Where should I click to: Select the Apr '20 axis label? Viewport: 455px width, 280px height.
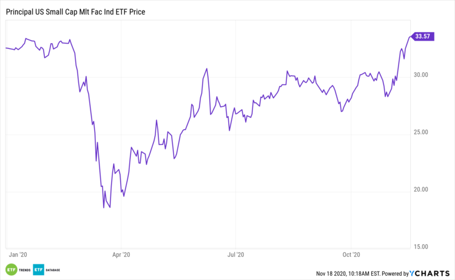click(121, 255)
